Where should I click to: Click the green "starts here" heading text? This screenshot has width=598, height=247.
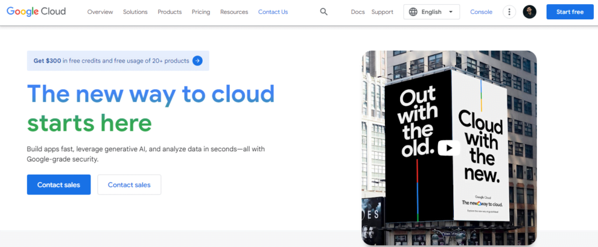[89, 123]
